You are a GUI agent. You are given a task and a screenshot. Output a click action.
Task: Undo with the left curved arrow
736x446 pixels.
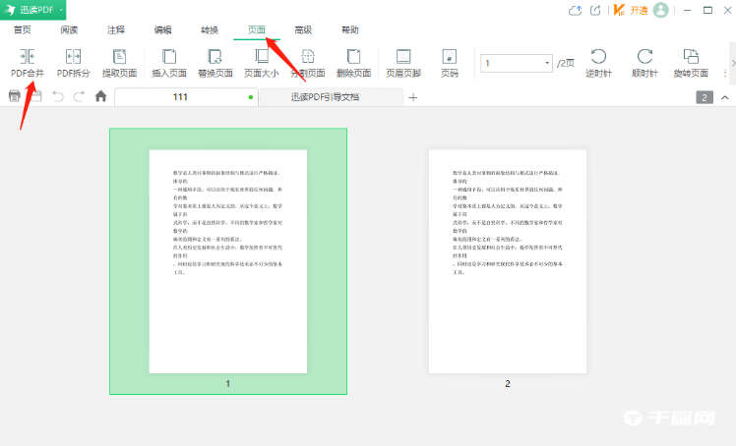coord(58,96)
